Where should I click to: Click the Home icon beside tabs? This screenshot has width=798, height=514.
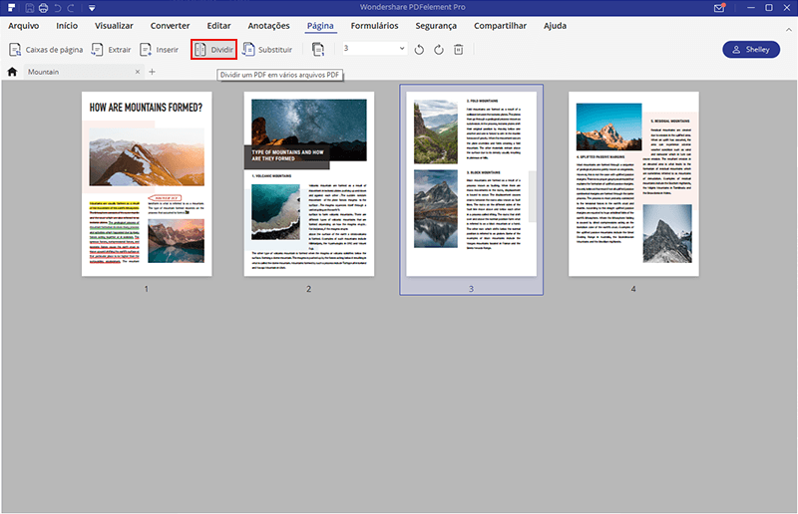click(12, 72)
